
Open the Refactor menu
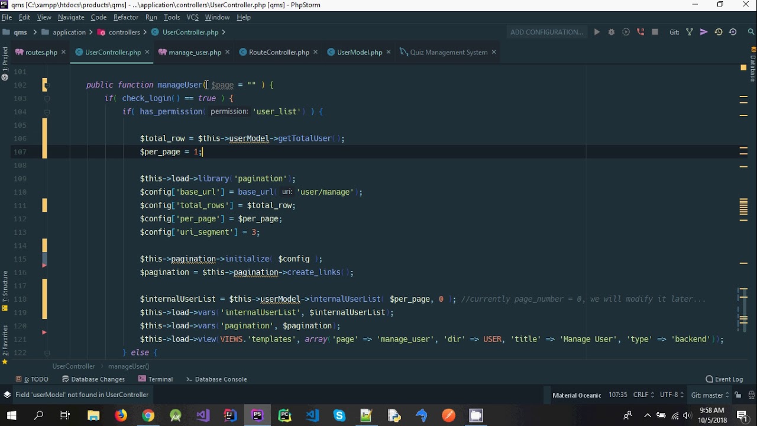pyautogui.click(x=126, y=17)
